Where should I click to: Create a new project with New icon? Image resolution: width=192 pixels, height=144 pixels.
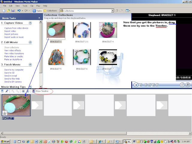pos(4,11)
